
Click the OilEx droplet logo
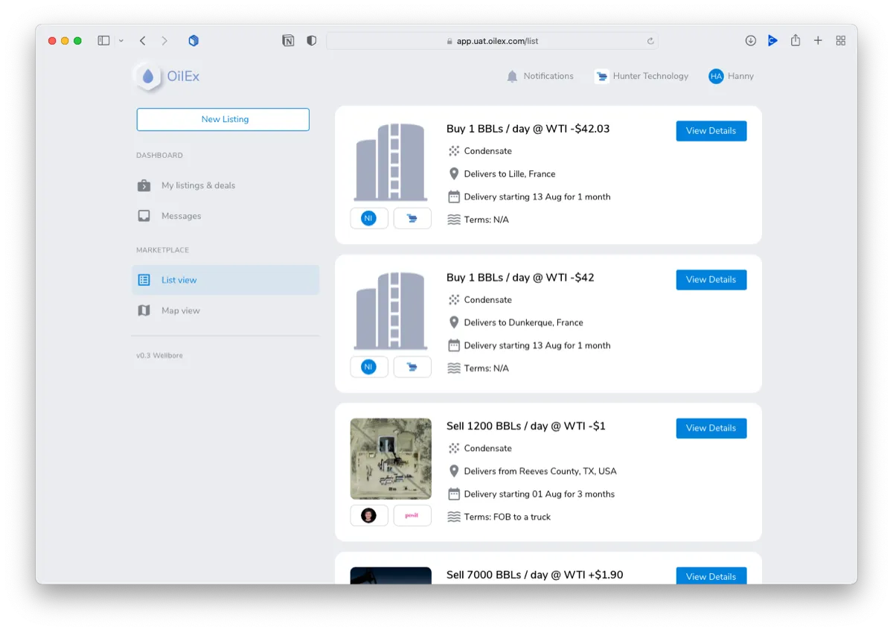coord(148,76)
